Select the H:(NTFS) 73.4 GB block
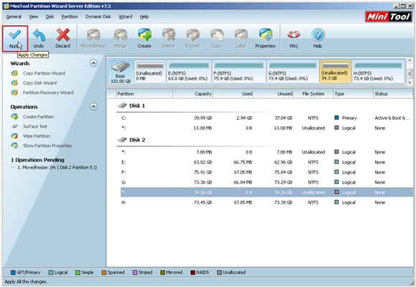The image size is (416, 287). pyautogui.click(x=378, y=72)
